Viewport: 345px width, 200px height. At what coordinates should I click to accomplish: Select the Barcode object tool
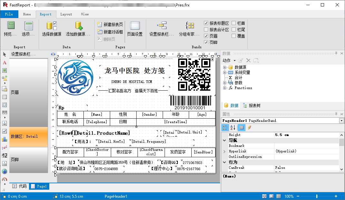(5, 113)
